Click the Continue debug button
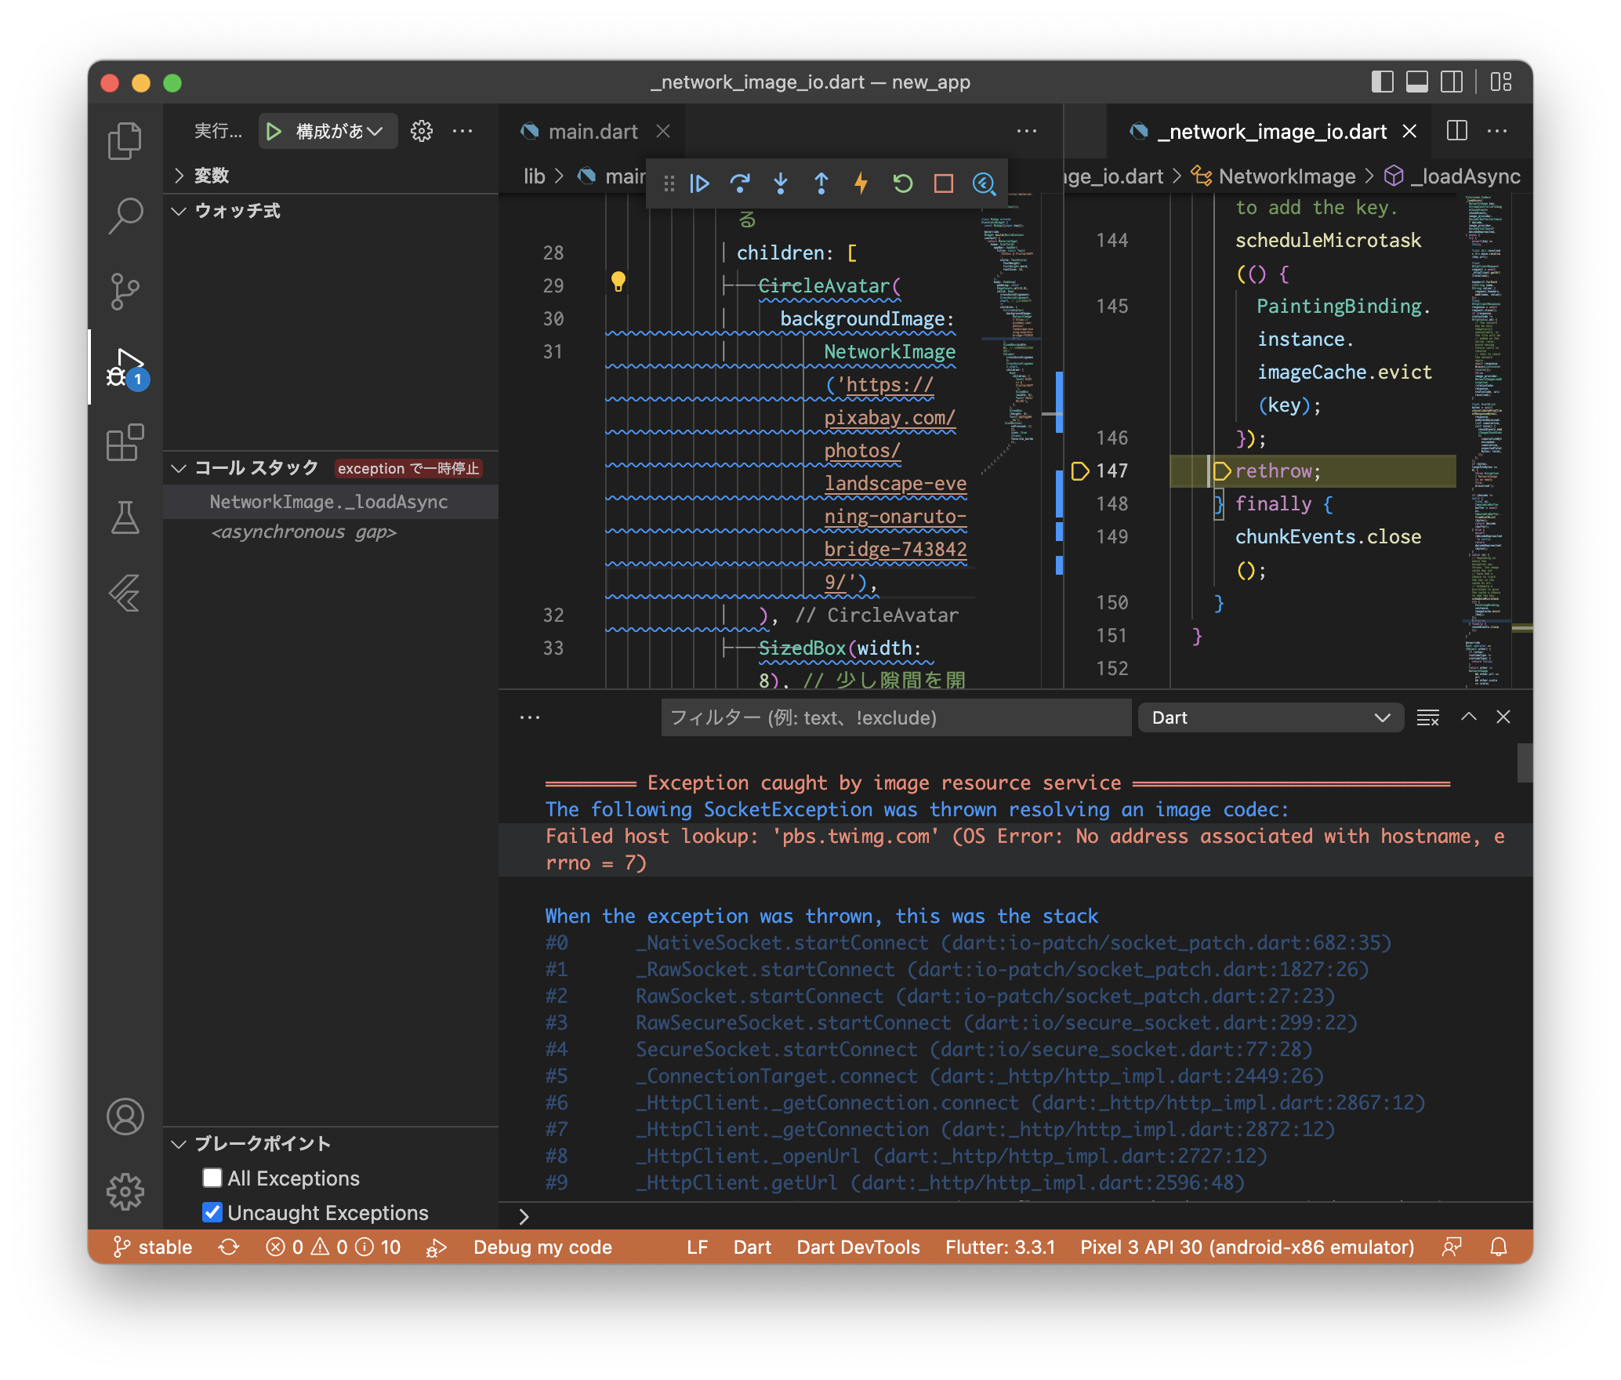 coord(699,183)
